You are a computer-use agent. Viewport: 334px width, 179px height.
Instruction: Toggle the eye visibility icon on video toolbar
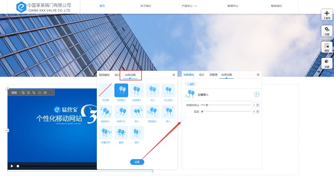(45, 92)
